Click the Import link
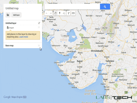This screenshot has width=137, height=103. point(11,28)
